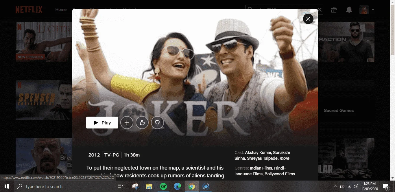
Task: Click the Netflix logo
Action: click(x=29, y=10)
